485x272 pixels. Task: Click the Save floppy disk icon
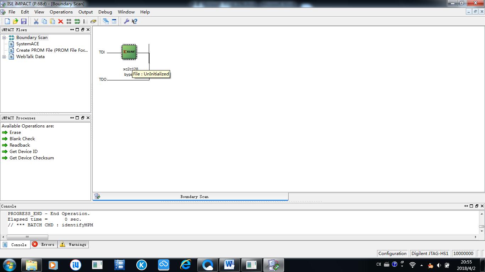23,21
